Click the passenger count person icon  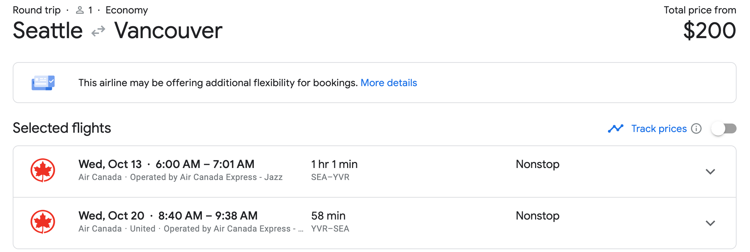click(80, 10)
